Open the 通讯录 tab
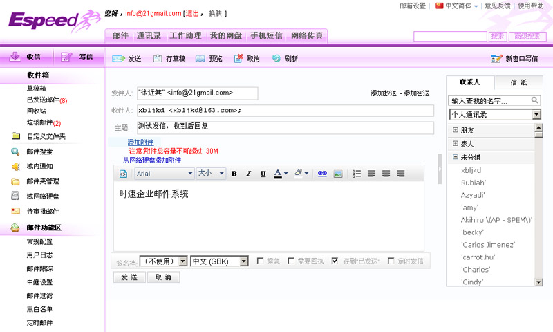The image size is (553, 332). 149,35
